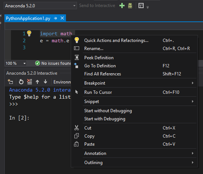Expand the Annotation submenu
The image size is (203, 174).
[134, 153]
